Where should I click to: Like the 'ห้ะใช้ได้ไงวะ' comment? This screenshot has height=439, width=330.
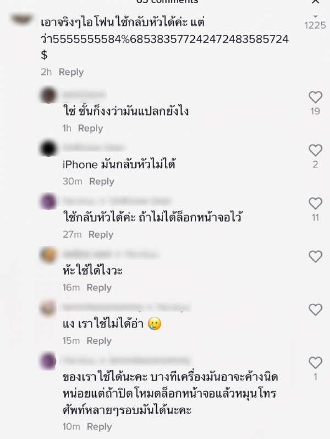315,257
